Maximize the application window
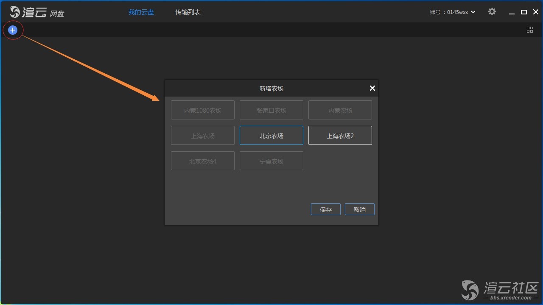 coord(524,12)
